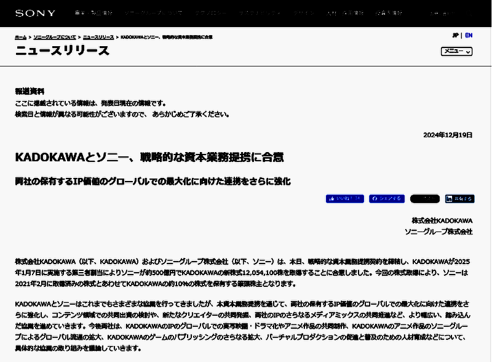Click the Facebook いいね button

click(344, 198)
